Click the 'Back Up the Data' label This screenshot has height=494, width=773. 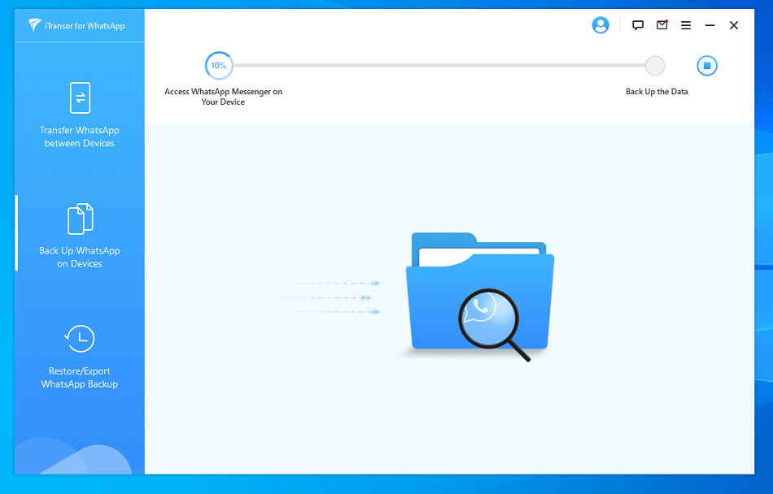click(657, 92)
